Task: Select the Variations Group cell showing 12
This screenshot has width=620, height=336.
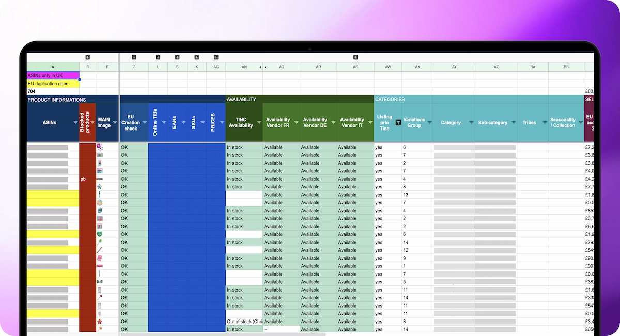Action: pyautogui.click(x=417, y=250)
